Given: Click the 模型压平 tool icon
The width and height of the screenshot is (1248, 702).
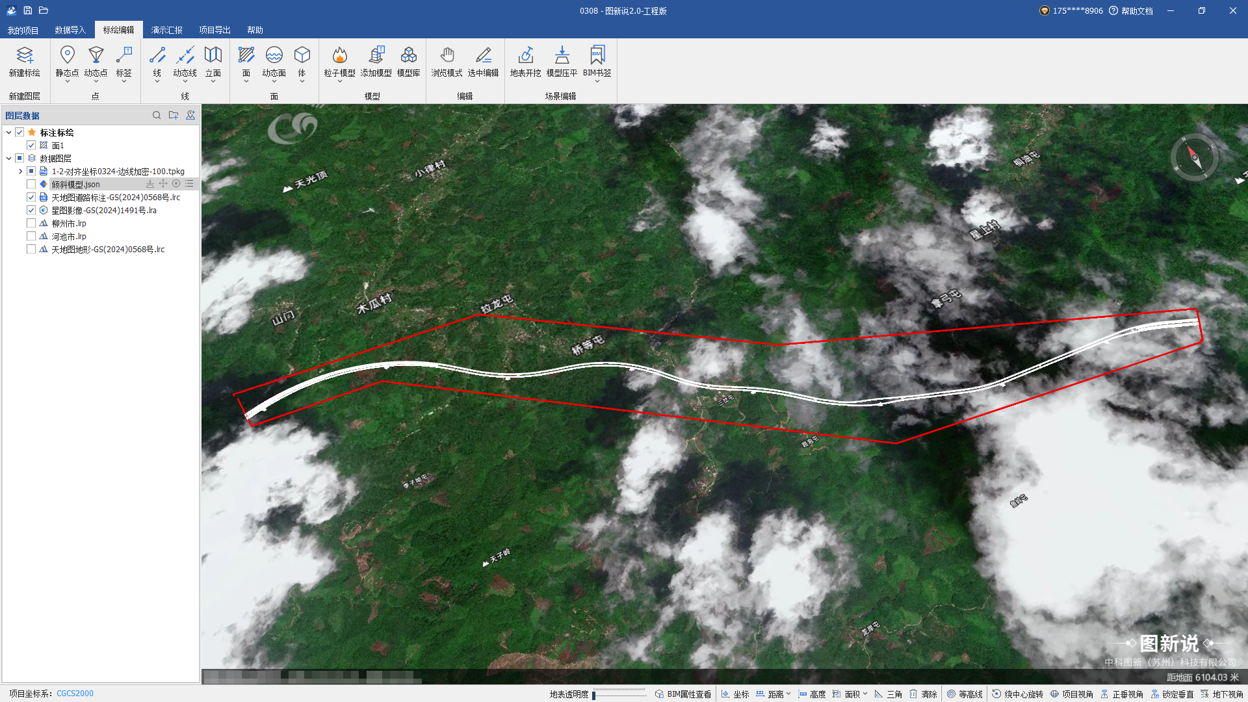Looking at the screenshot, I should click(x=562, y=56).
